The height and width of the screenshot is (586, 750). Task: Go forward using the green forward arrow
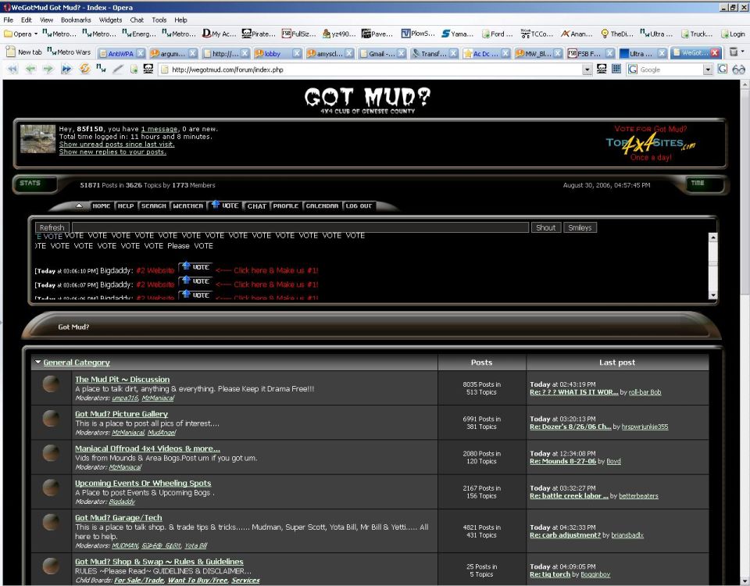(x=48, y=70)
